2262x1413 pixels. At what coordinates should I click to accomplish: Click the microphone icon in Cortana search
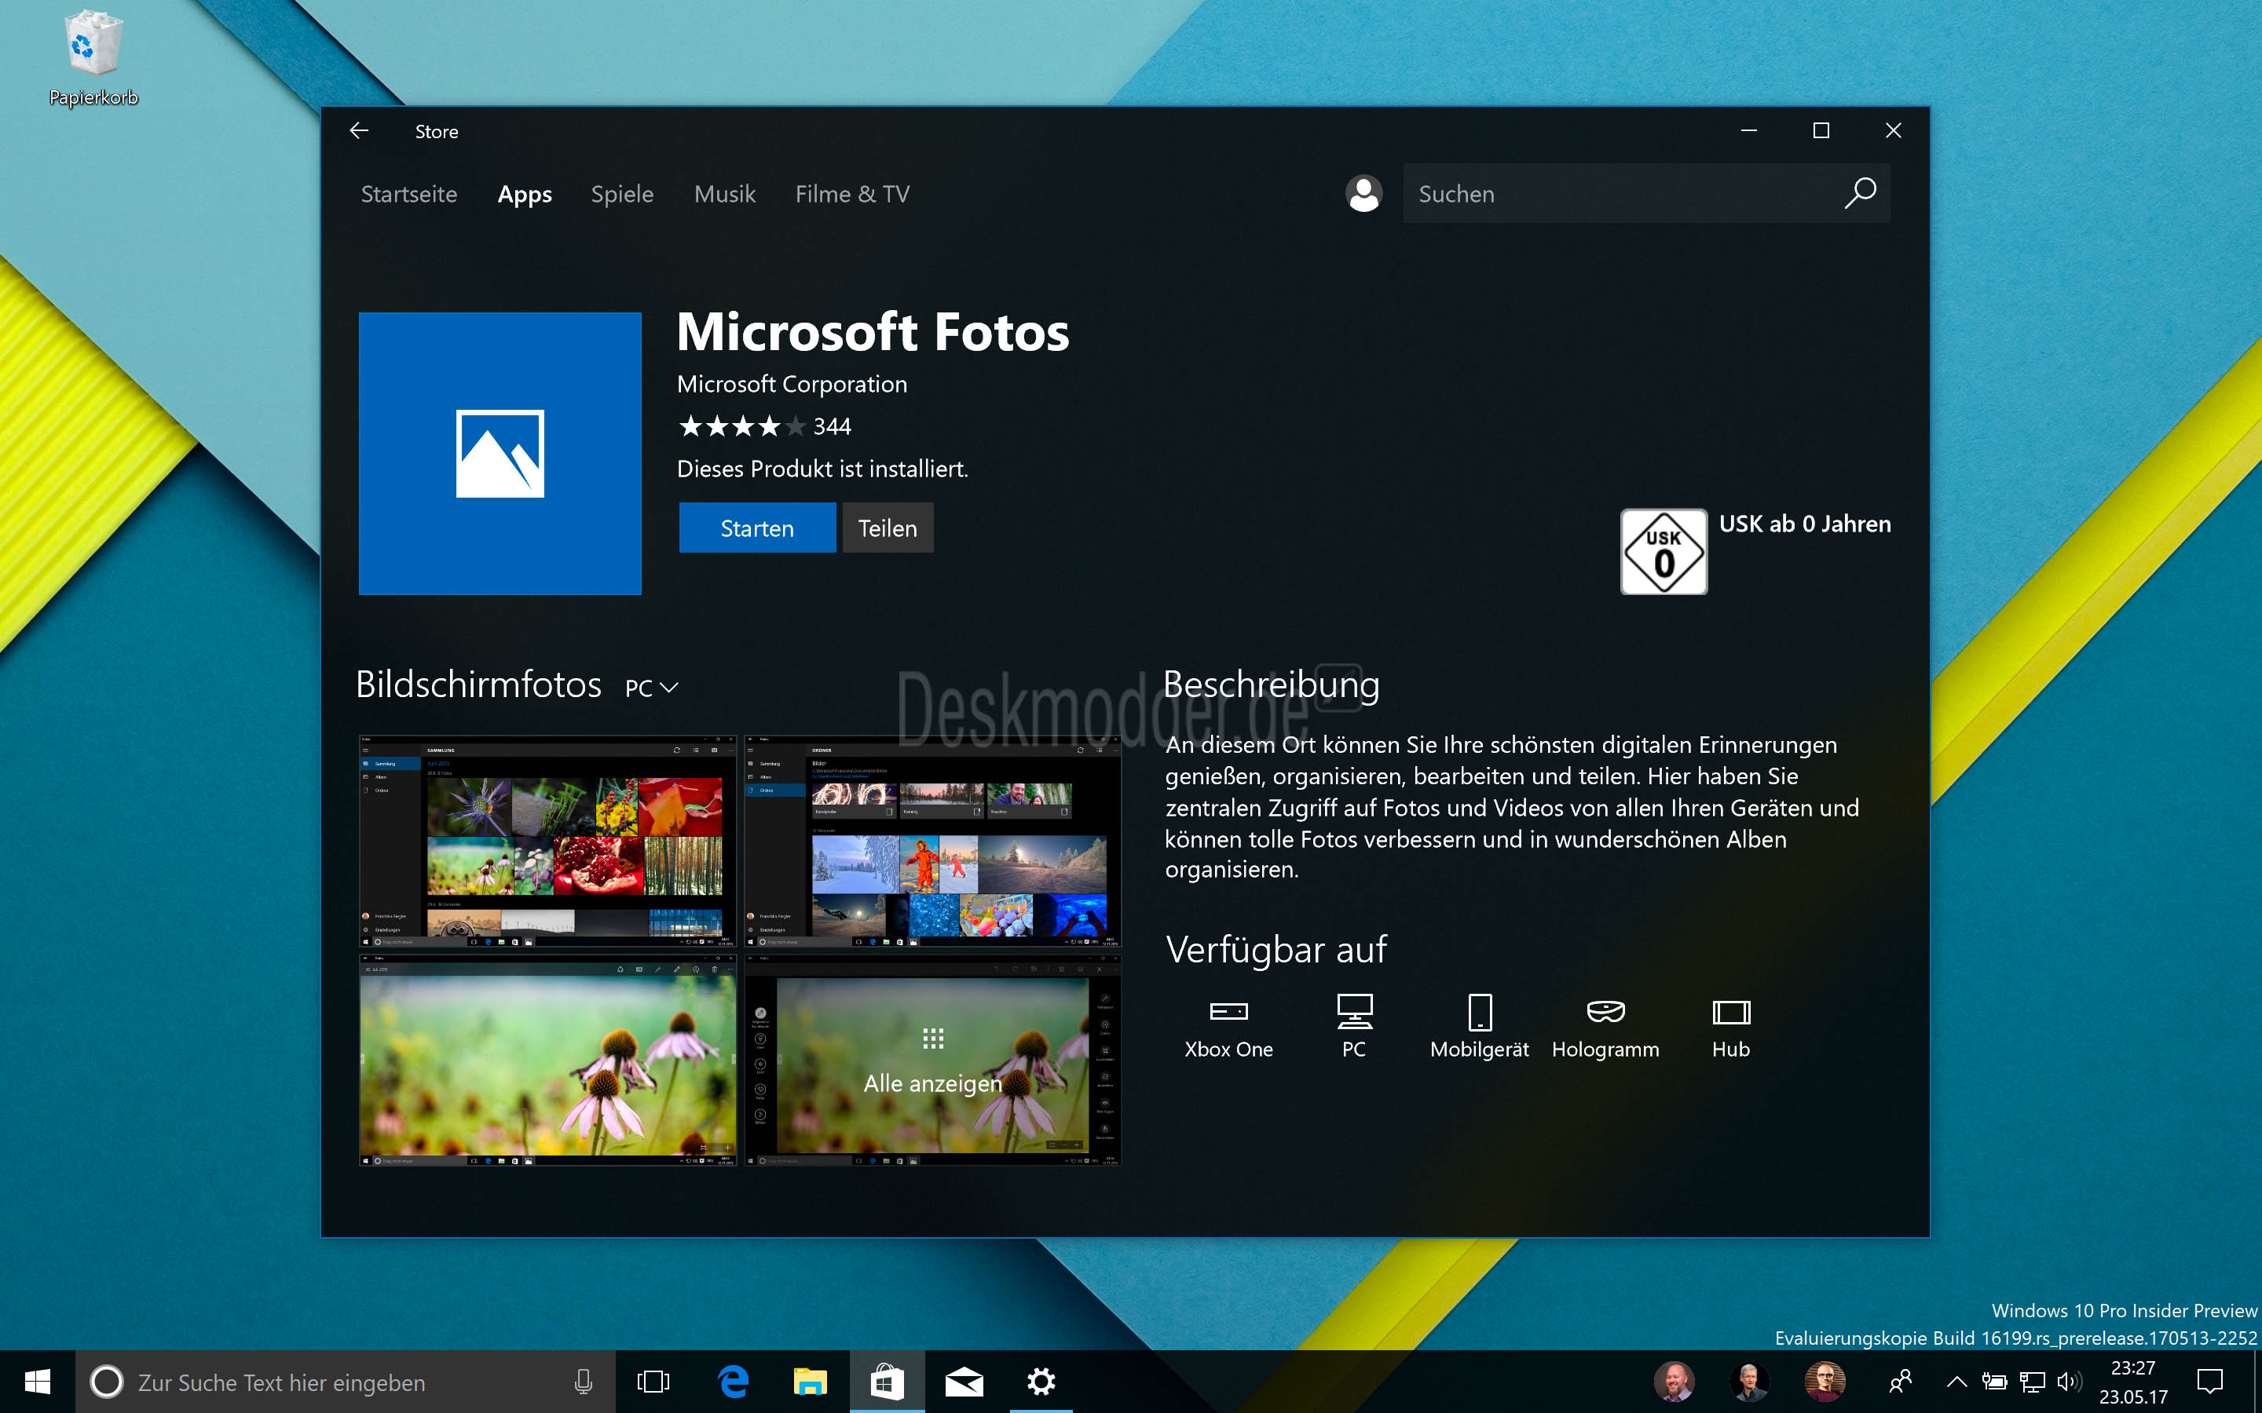pyautogui.click(x=584, y=1382)
